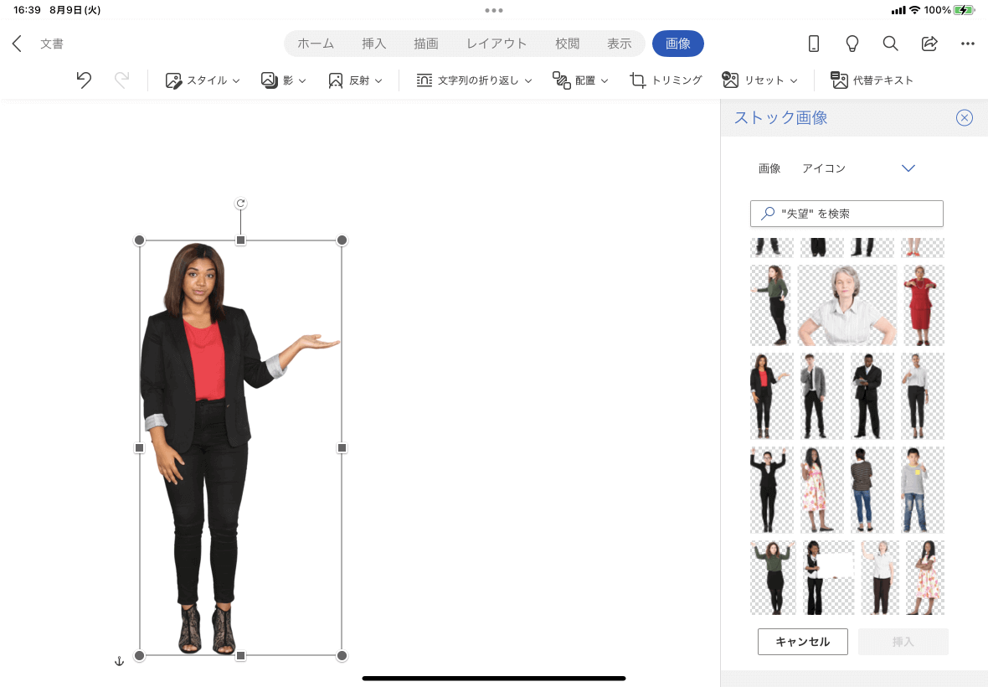Open search with the magnifier icon
This screenshot has width=988, height=687.
coord(890,44)
